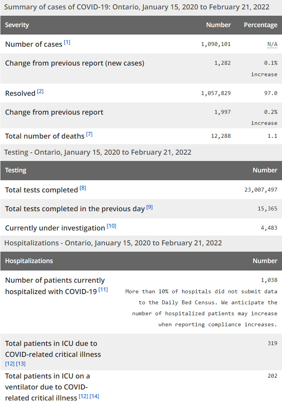The height and width of the screenshot is (404, 282).
Task: Click the ICU patients count 319
Action: pos(272,343)
